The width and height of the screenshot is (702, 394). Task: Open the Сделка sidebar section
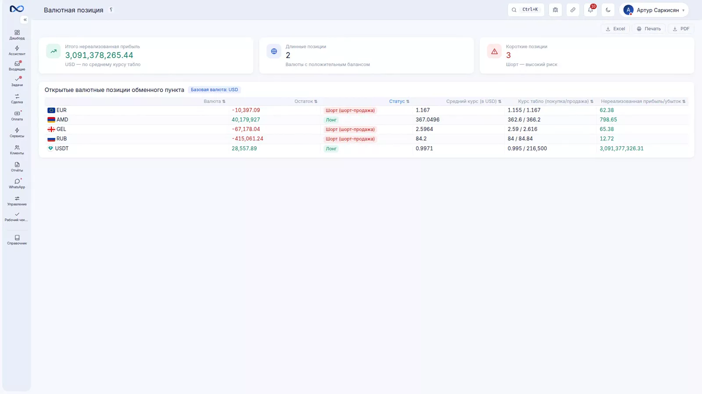[x=17, y=98]
